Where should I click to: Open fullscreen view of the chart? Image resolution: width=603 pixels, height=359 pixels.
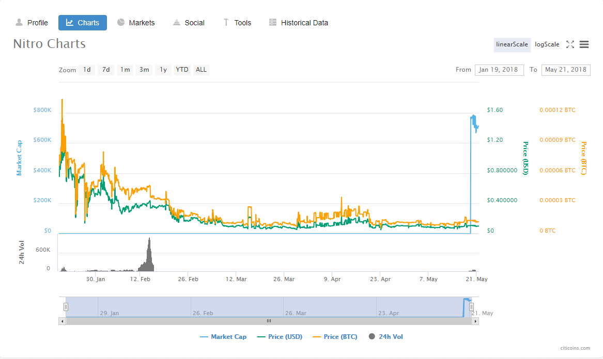(570, 44)
